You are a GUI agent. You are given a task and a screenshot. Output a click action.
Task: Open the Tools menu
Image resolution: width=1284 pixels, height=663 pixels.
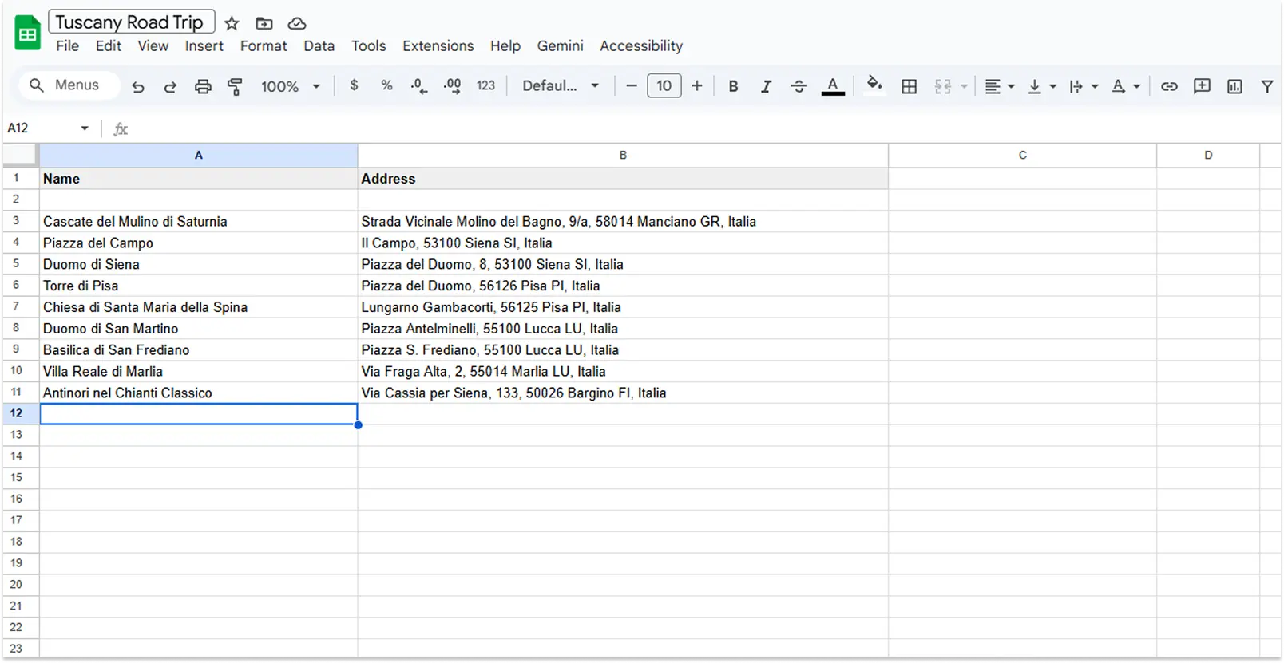368,46
